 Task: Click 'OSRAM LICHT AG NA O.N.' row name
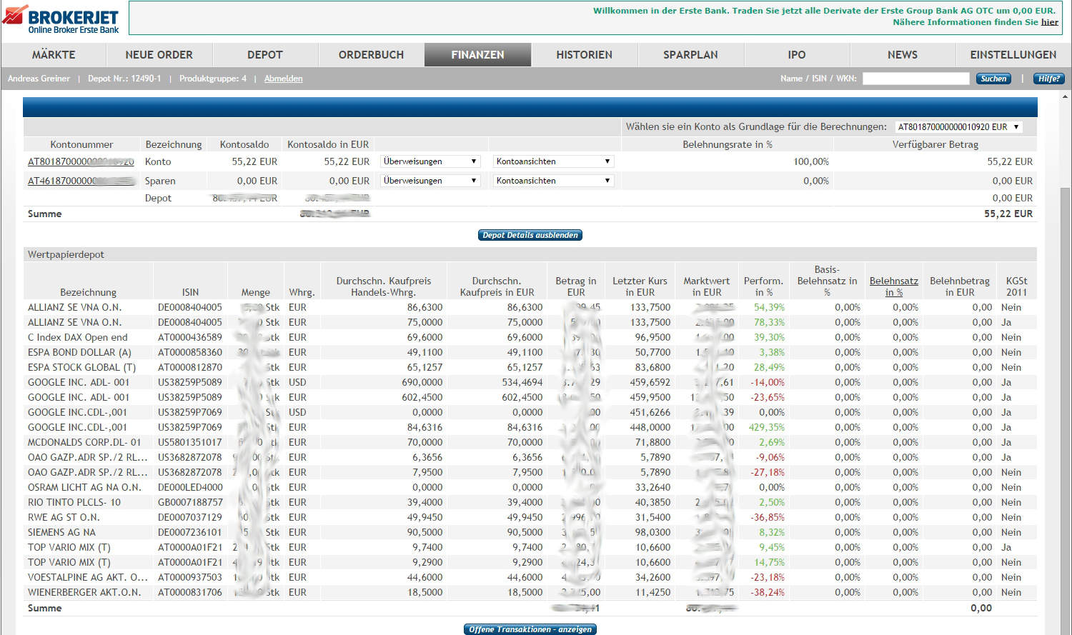click(84, 487)
